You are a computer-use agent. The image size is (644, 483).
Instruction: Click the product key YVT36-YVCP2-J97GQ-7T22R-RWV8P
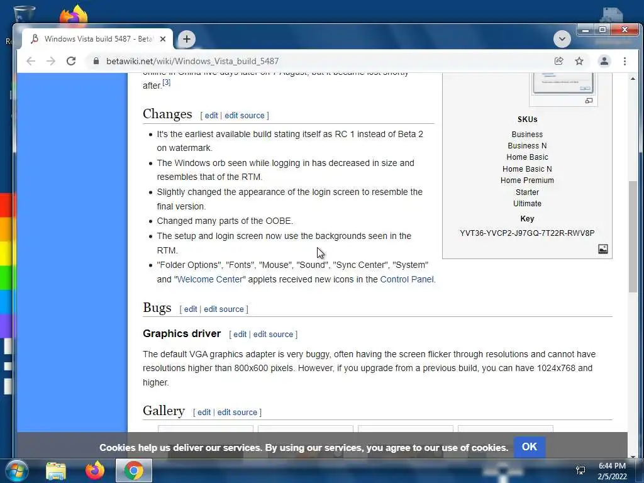527,233
